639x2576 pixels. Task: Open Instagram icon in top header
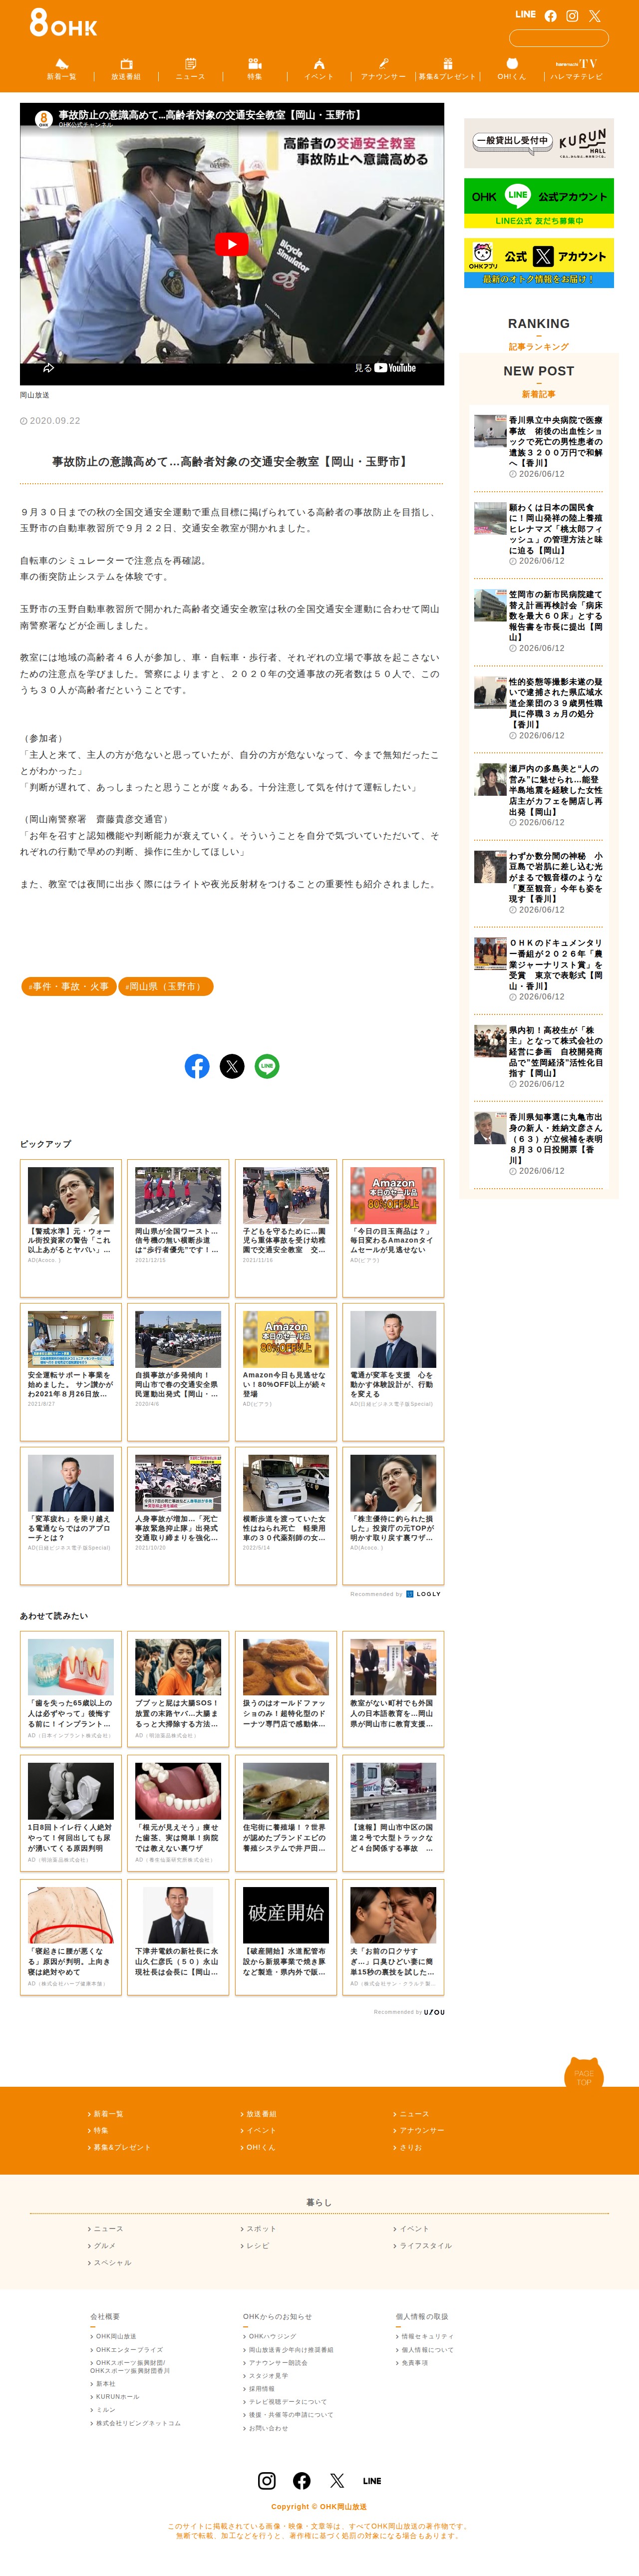coord(572,15)
